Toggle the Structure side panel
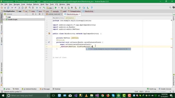175x98 pixels. (x=1, y=30)
